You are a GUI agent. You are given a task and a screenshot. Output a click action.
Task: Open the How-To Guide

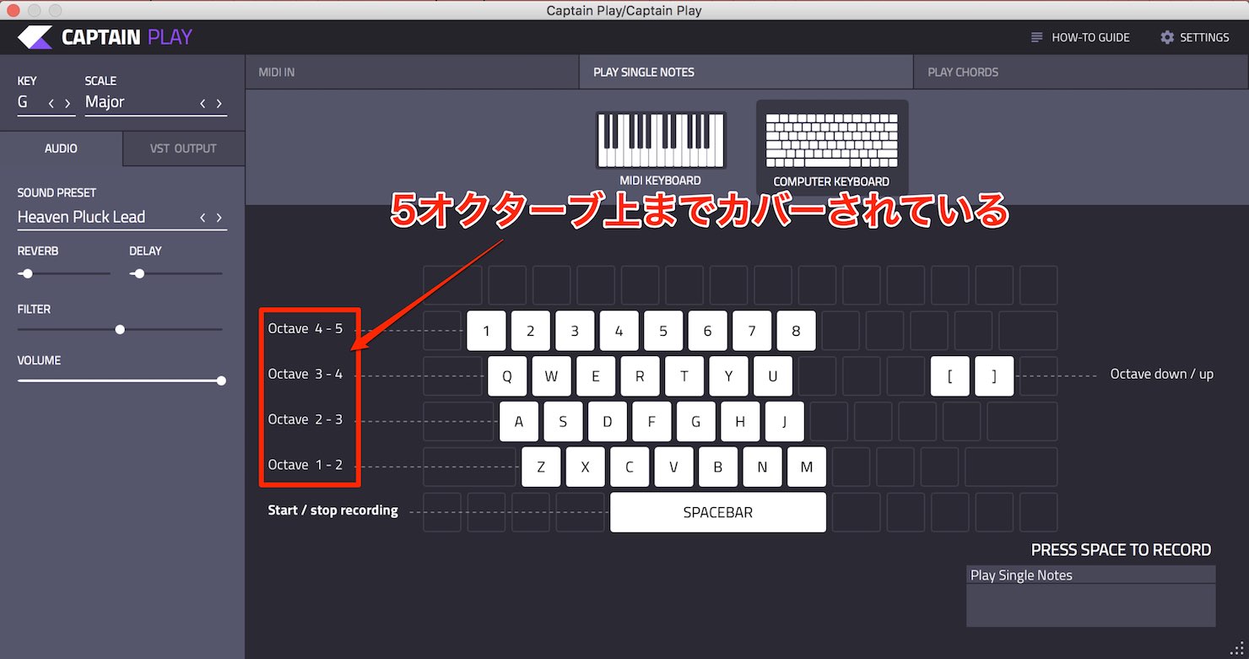click(x=1080, y=37)
